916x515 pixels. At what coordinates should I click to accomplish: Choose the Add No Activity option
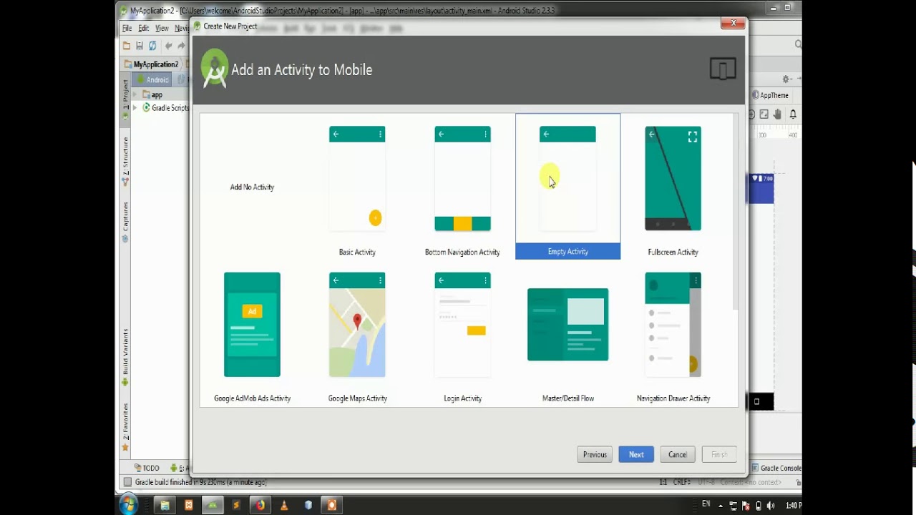[252, 187]
